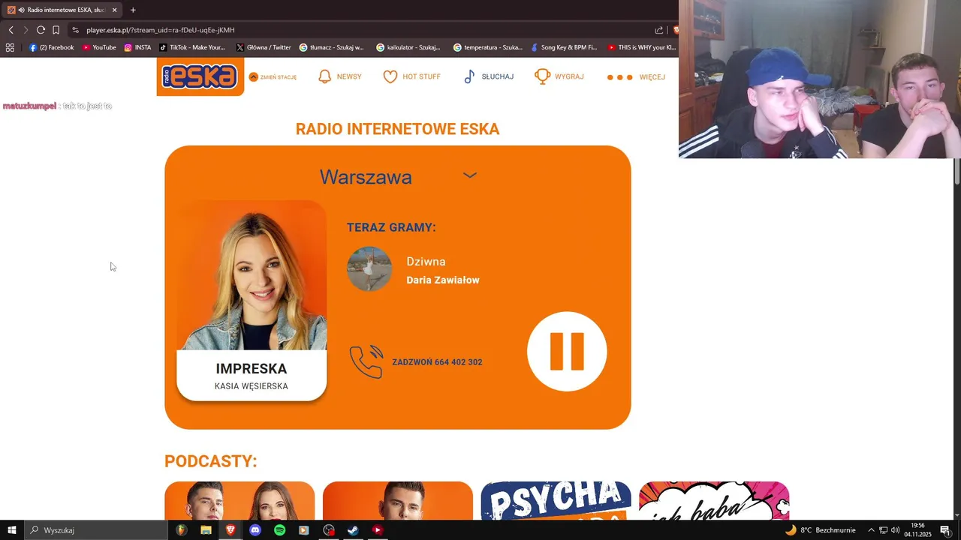The height and width of the screenshot is (540, 961).
Task: Click the Kasia Węsierska host photo
Action: 252,275
